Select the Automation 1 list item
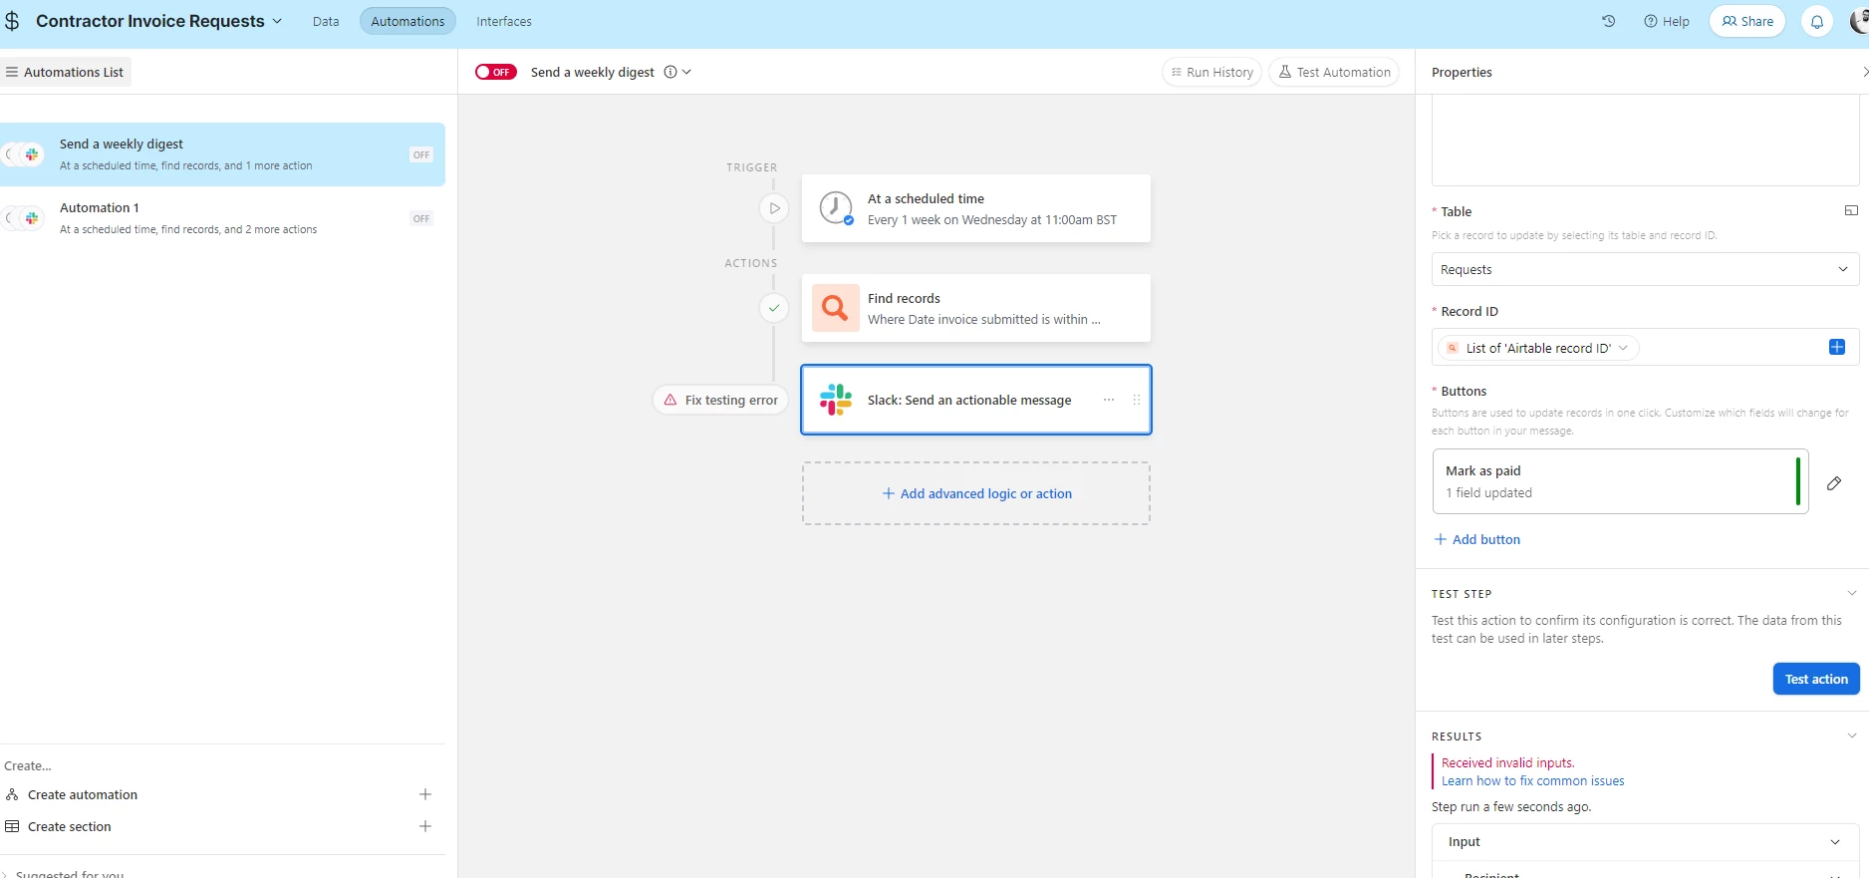Viewport: 1869px width, 878px height. tap(222, 218)
